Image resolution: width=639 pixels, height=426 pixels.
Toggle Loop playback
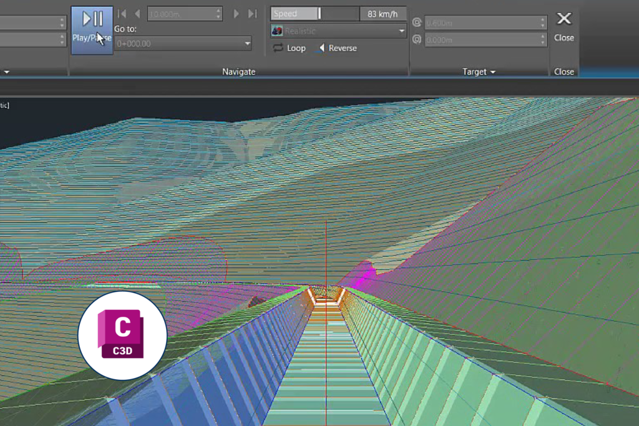[290, 48]
